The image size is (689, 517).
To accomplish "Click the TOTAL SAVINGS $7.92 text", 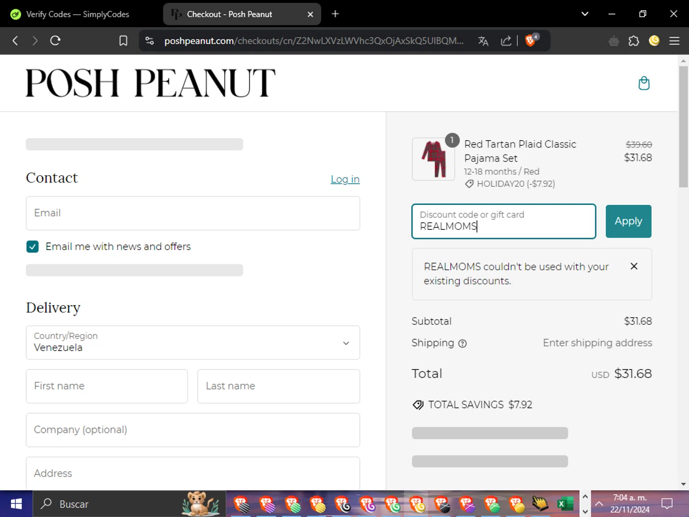I will click(480, 405).
